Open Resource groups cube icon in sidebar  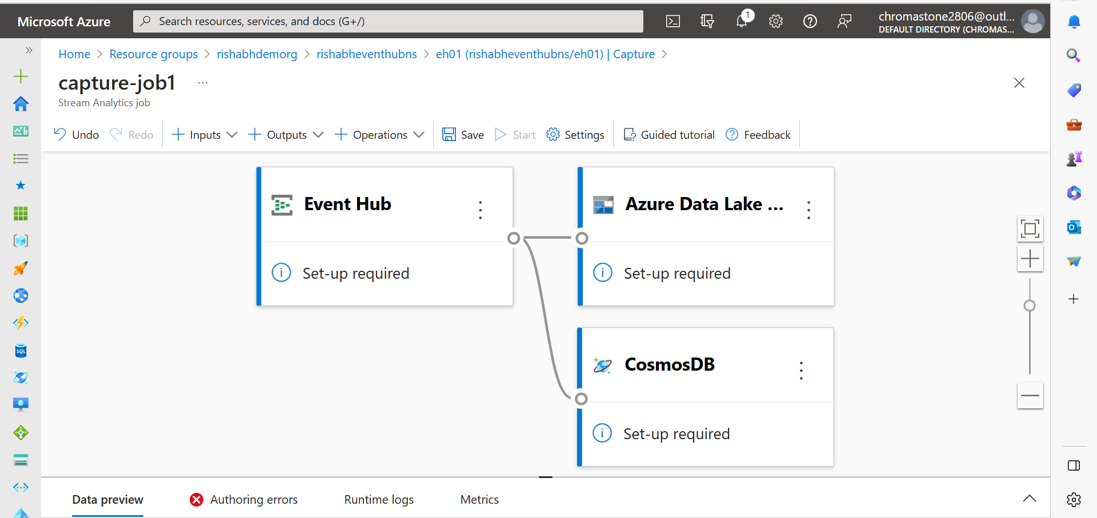pos(21,240)
